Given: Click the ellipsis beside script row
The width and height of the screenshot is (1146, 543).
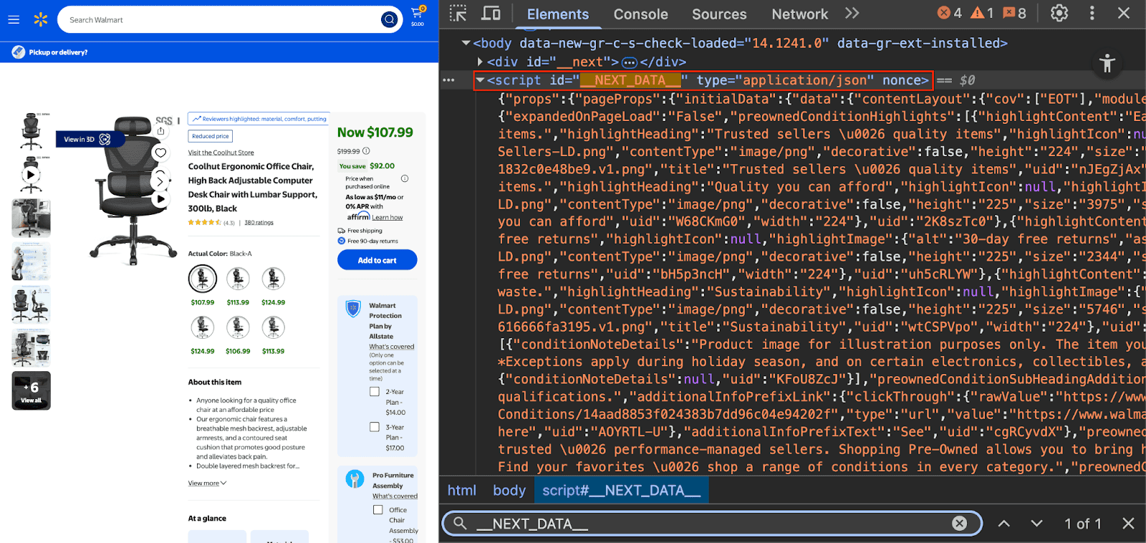Looking at the screenshot, I should pos(449,80).
